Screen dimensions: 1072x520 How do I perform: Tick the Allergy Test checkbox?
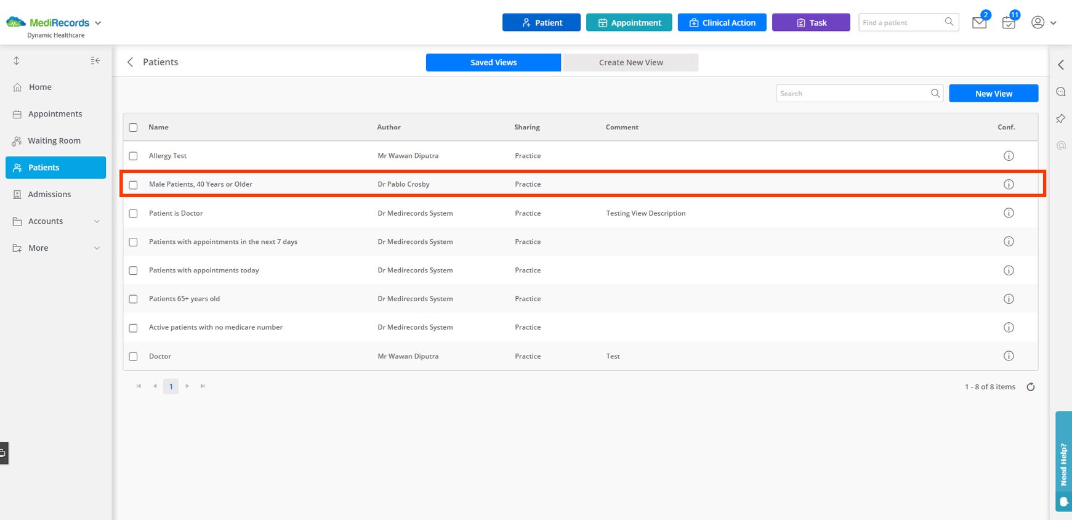point(133,156)
